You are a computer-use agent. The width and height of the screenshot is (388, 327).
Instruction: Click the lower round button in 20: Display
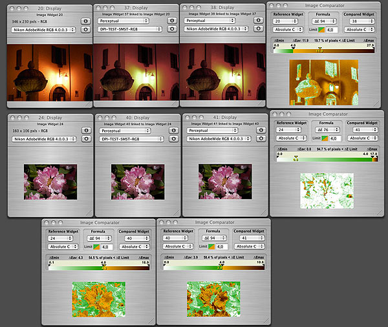coord(85,30)
